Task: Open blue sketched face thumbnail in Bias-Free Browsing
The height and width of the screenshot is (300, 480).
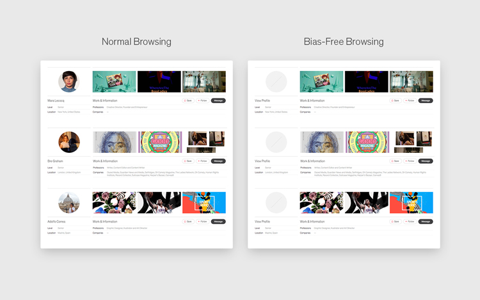Action: point(322,142)
